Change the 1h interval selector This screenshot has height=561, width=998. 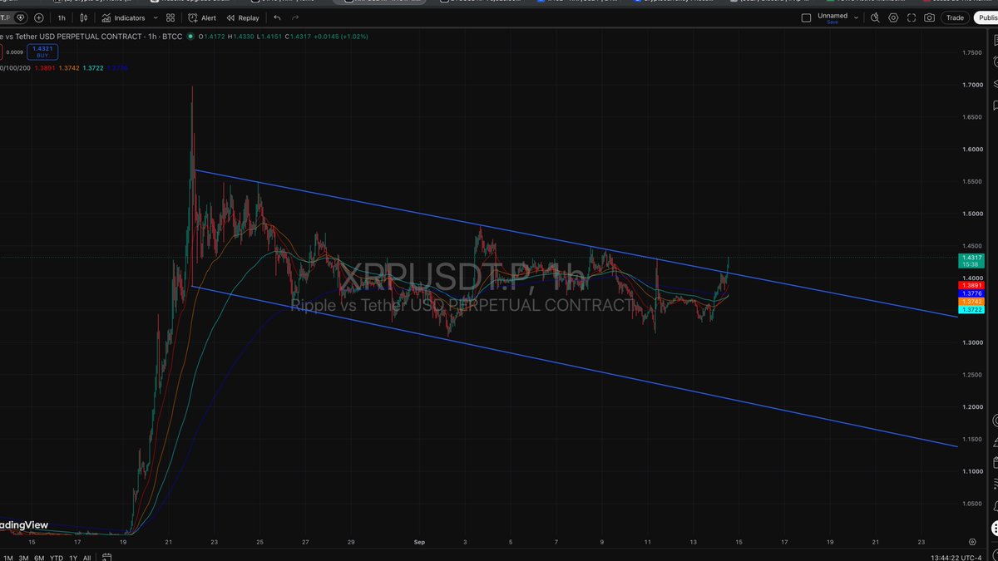tap(62, 17)
